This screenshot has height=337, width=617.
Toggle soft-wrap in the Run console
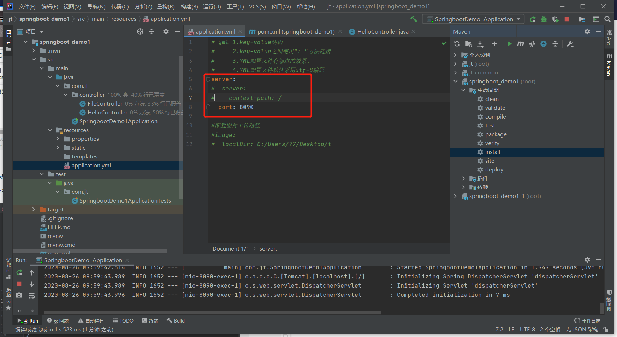pos(32,296)
